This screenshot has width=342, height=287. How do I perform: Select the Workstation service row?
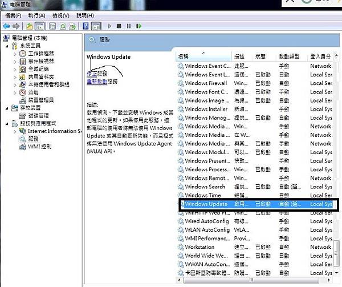(x=255, y=247)
